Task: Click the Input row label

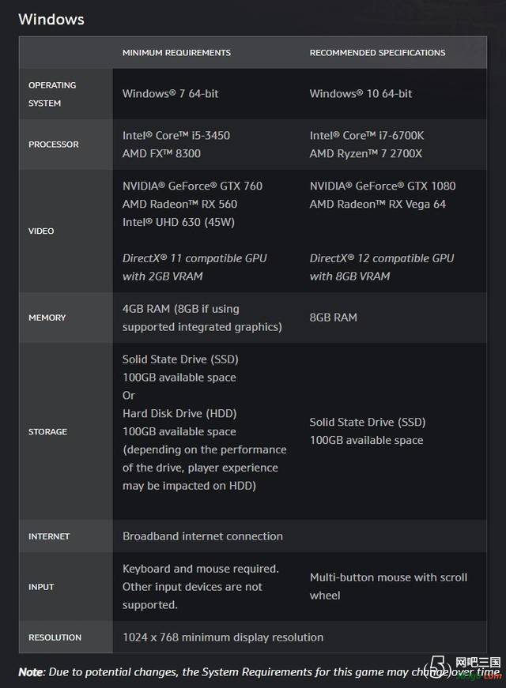Action: click(x=41, y=587)
